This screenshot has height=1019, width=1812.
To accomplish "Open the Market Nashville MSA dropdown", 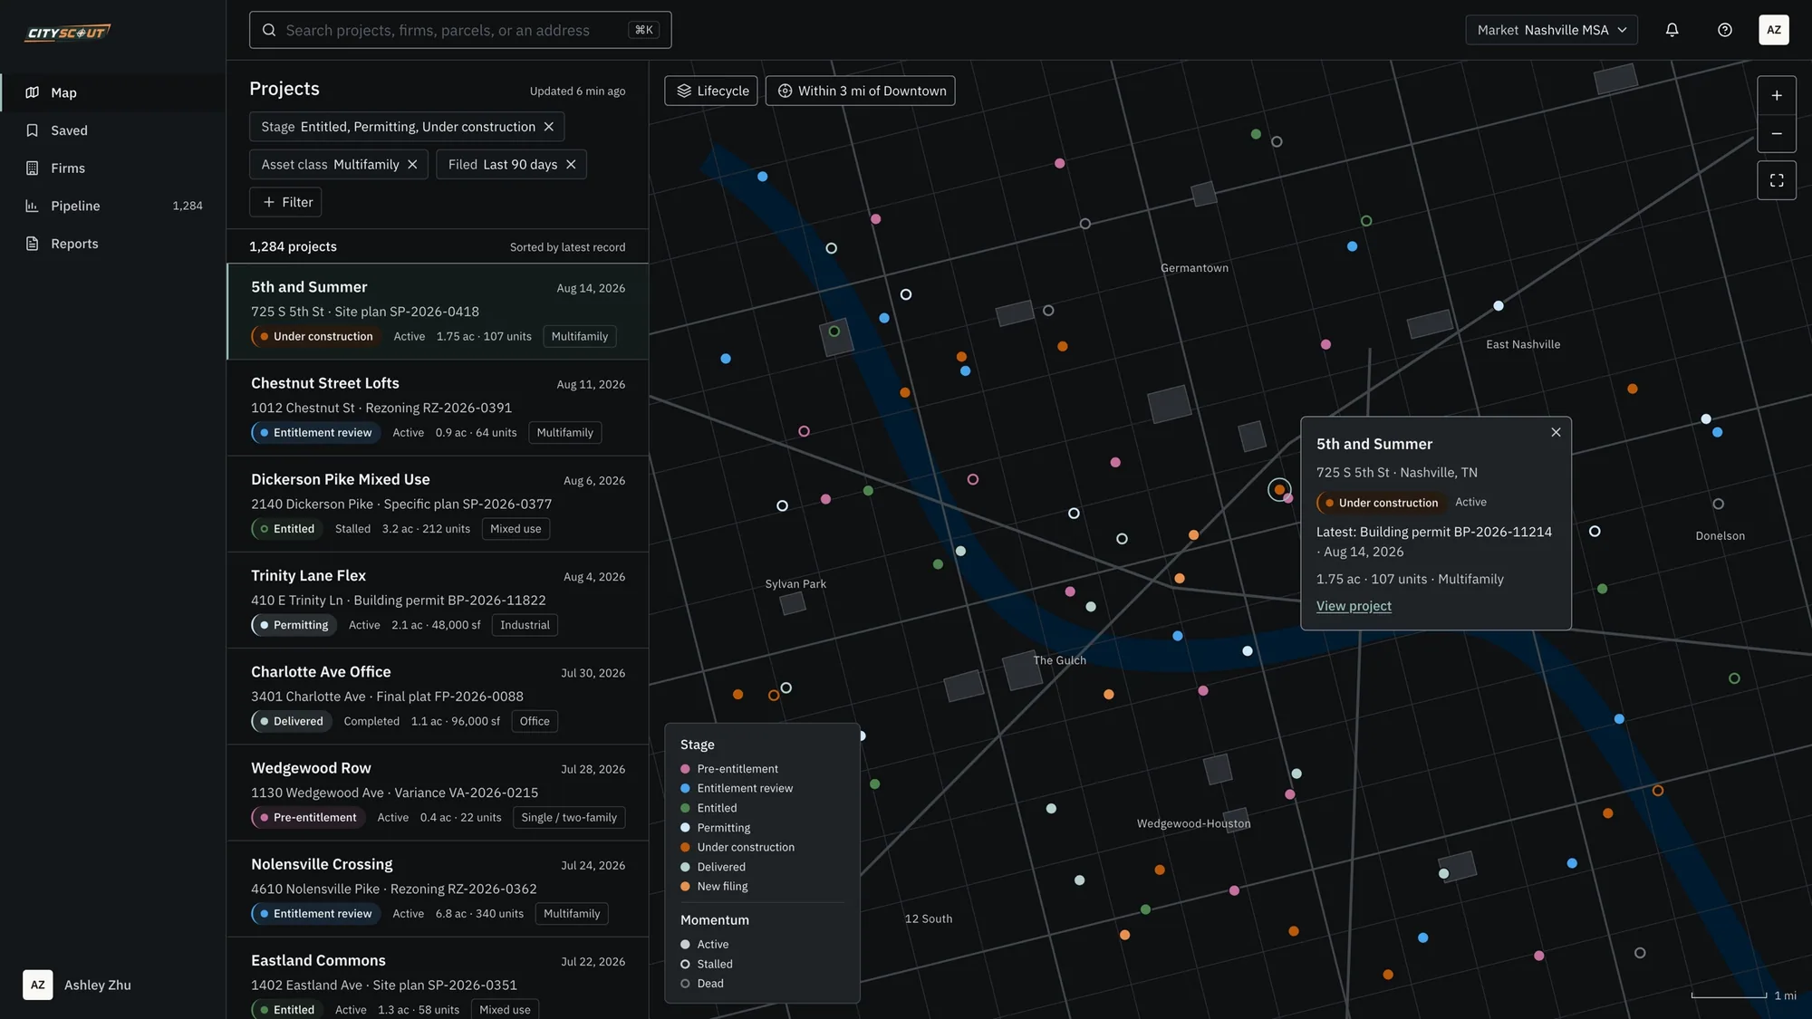I will [1551, 30].
